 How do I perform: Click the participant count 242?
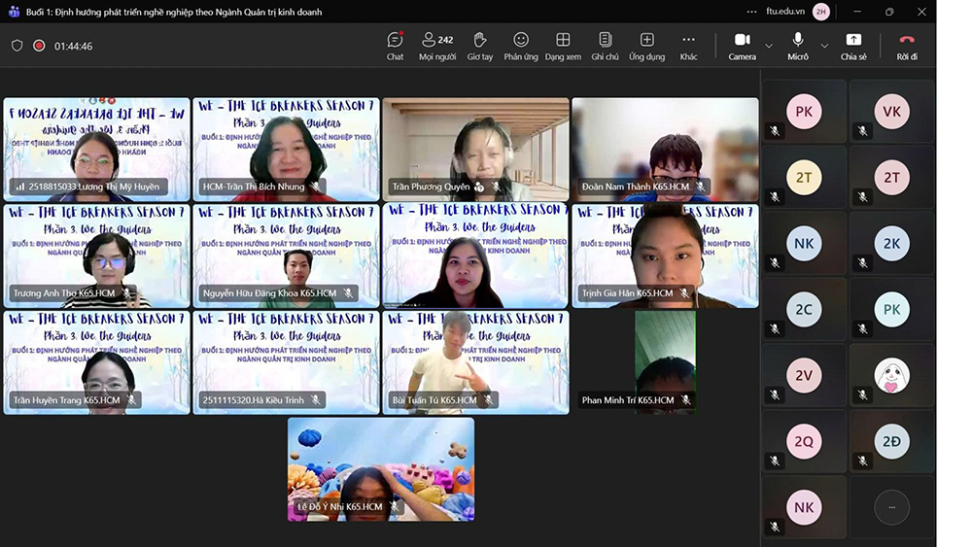445,40
